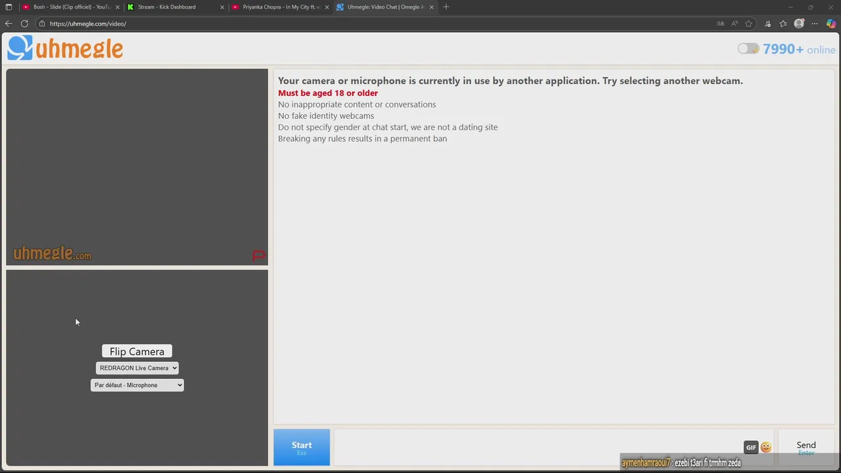
Task: Select the Uhmegle: Video Chat tab
Action: point(385,7)
